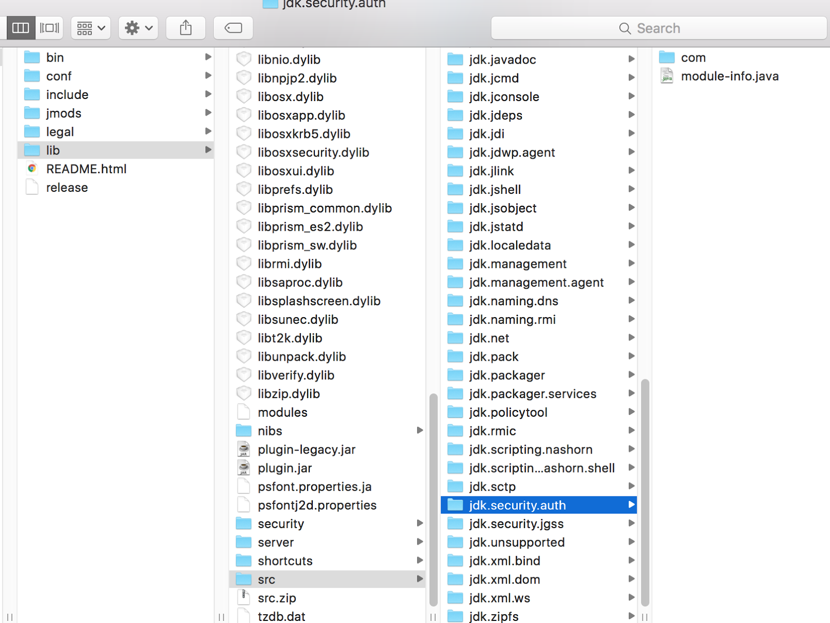Image resolution: width=830 pixels, height=623 pixels.
Task: Click the Chrome icon beside README.html
Action: (x=32, y=168)
